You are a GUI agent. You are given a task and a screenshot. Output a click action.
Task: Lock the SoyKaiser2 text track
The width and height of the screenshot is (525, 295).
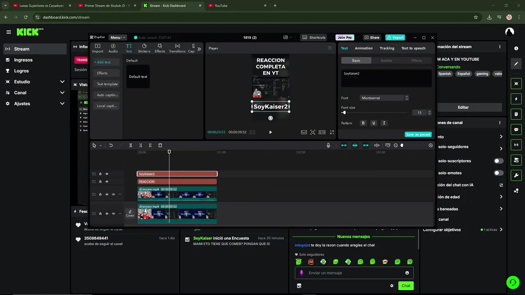(x=100, y=174)
